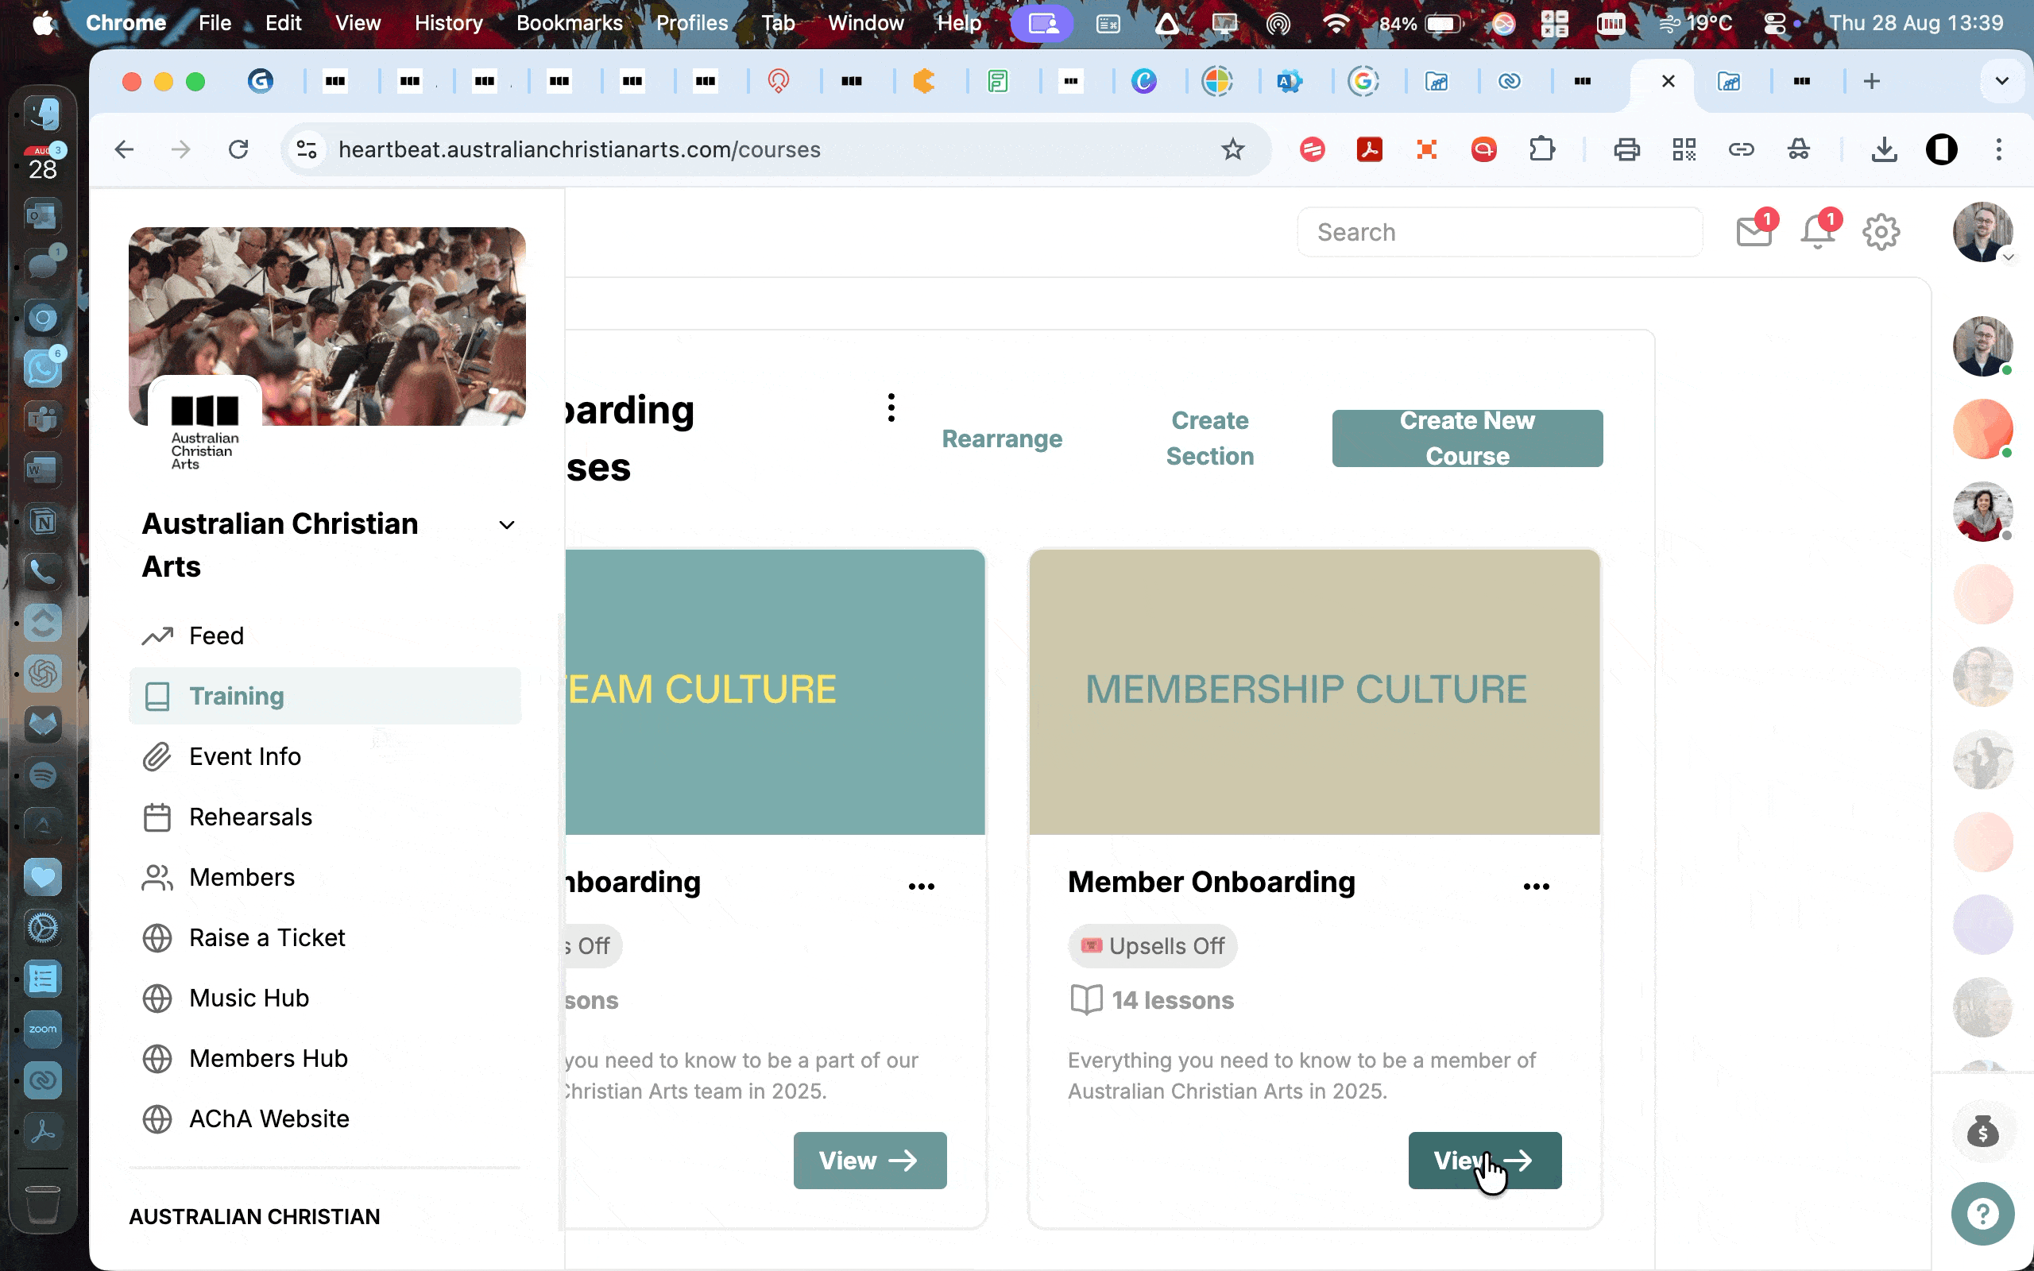Click the Upsells Off badge on Member Onboarding

pos(1152,945)
